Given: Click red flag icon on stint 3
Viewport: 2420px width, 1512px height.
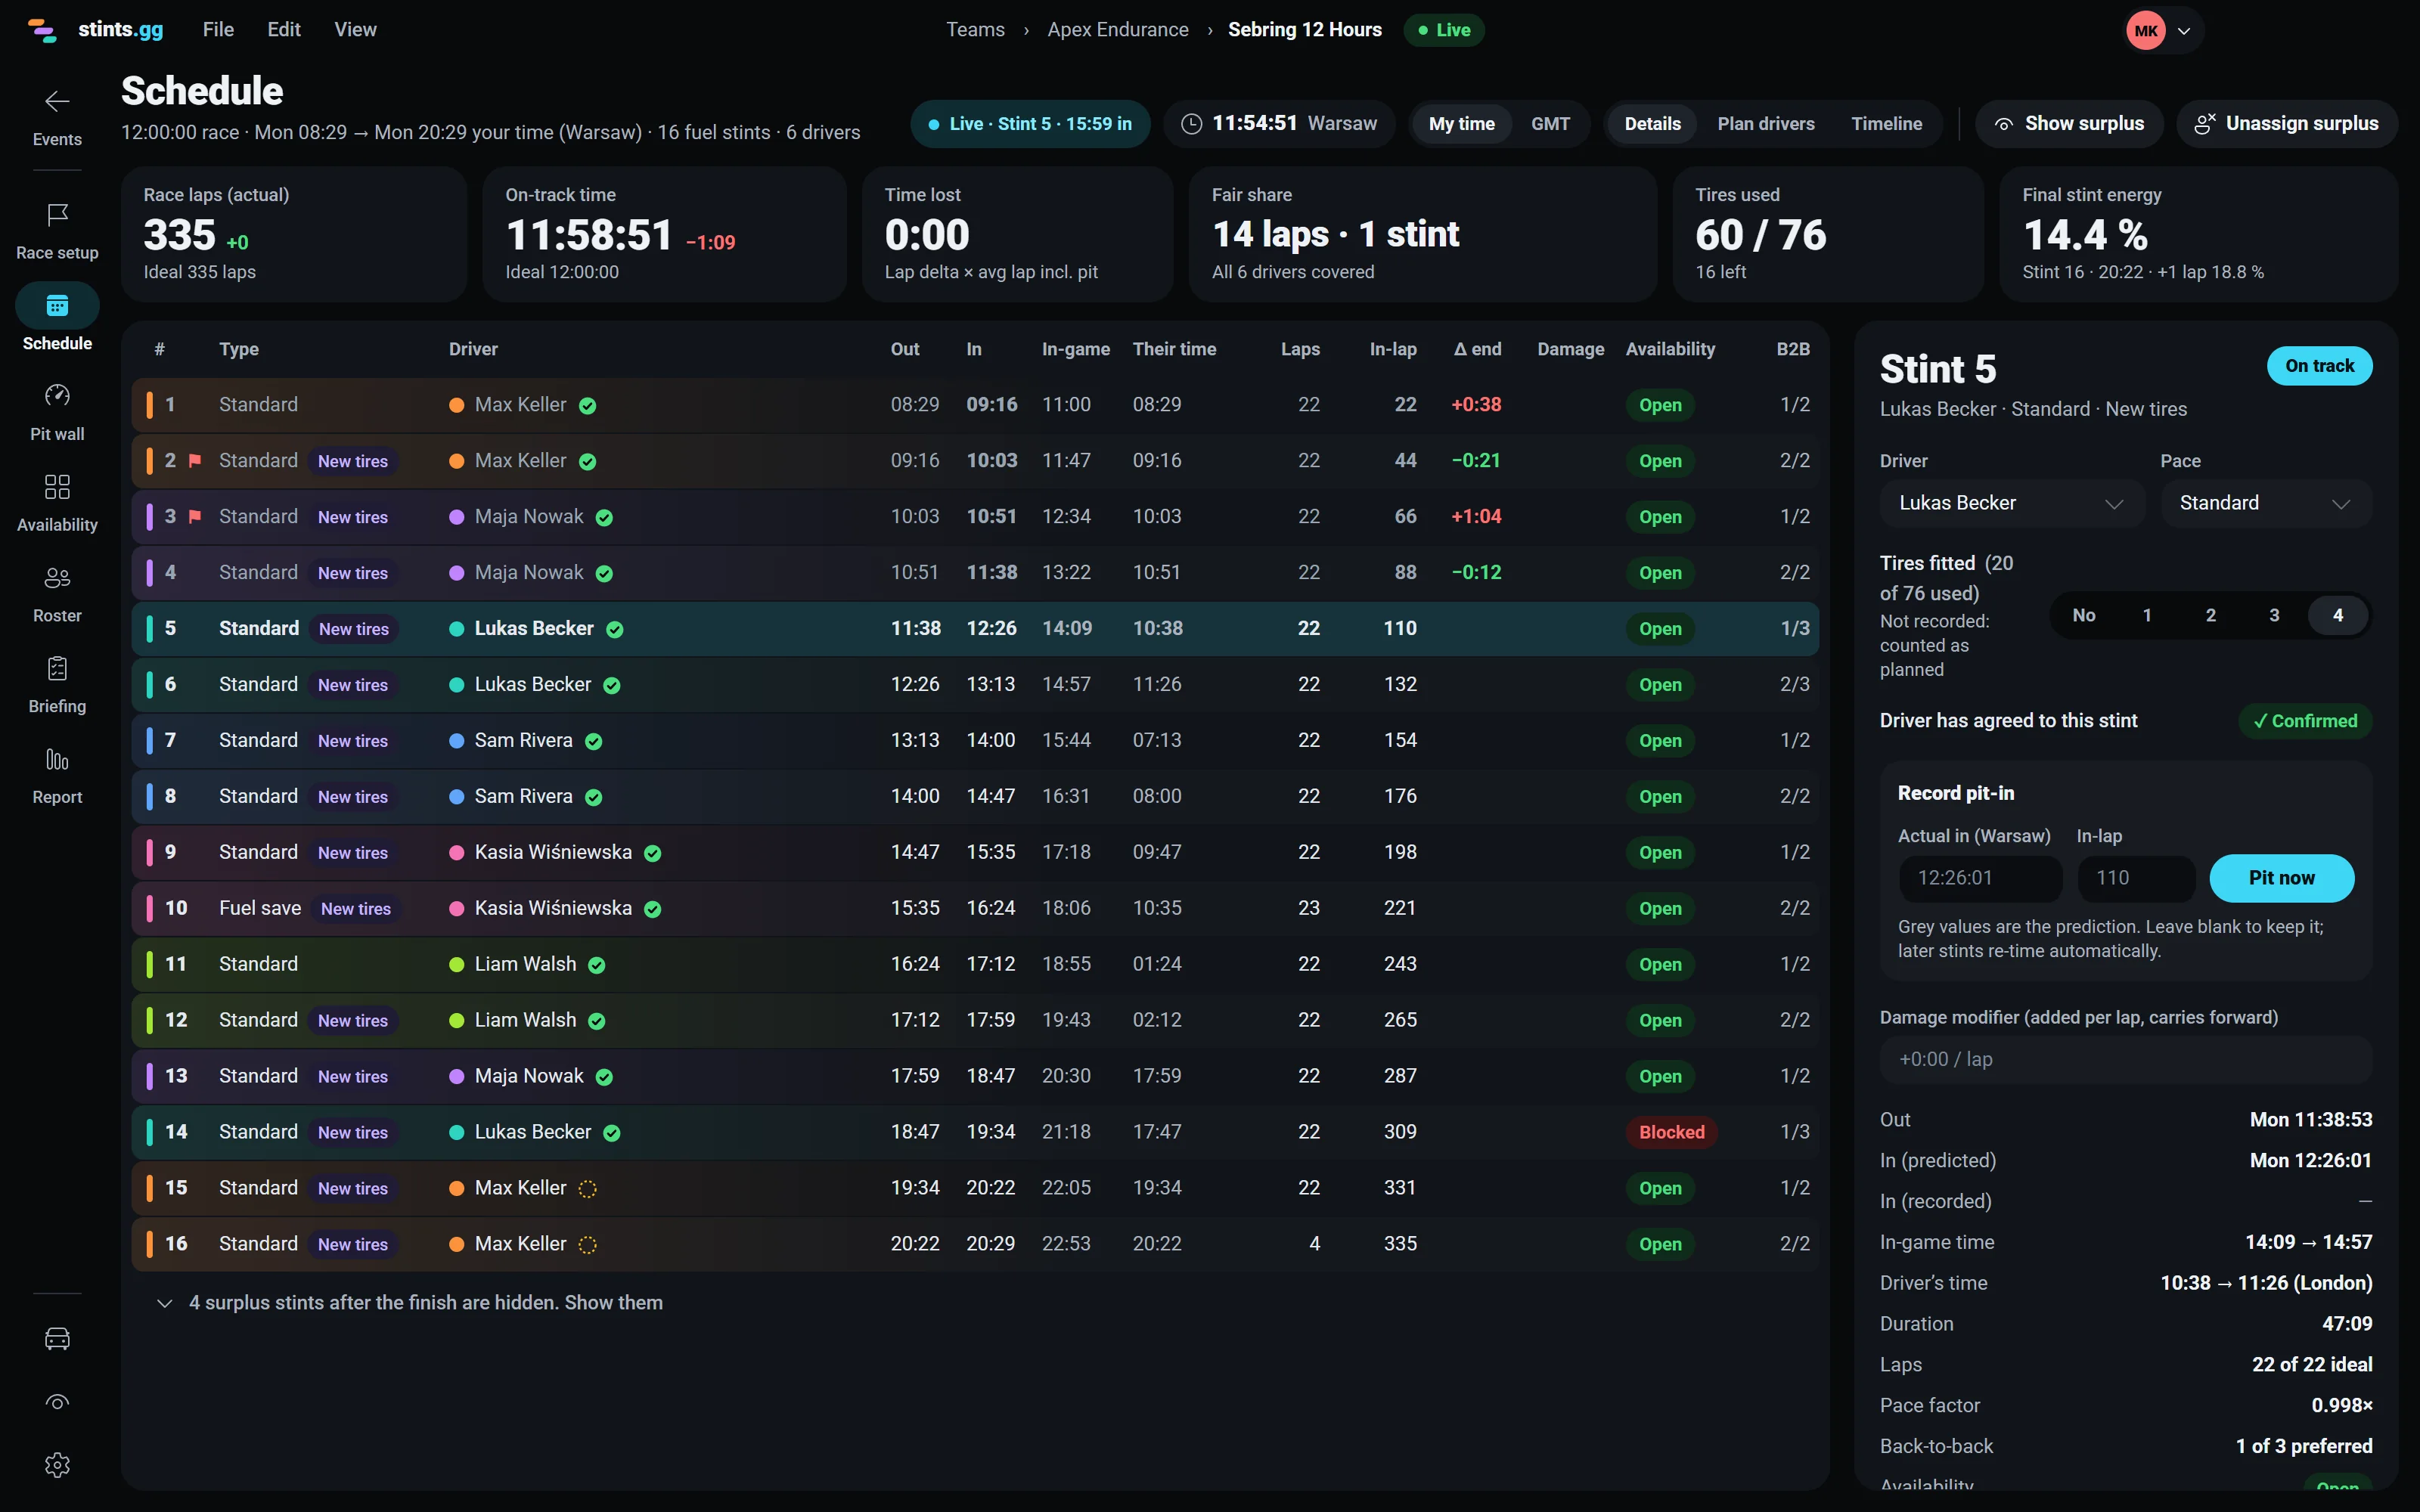Looking at the screenshot, I should coord(195,517).
